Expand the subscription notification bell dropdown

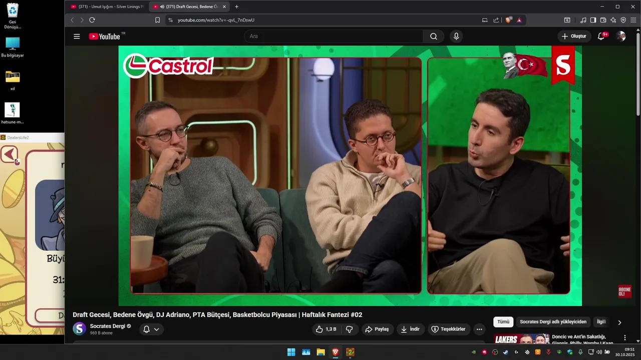coord(152,329)
